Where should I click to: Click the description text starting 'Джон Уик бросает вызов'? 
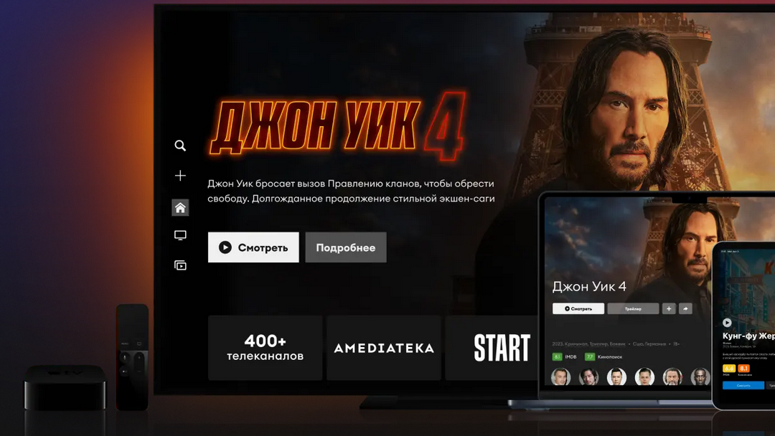351,191
